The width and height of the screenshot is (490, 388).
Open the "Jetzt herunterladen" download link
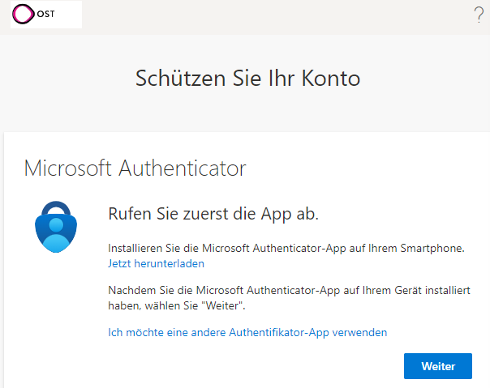point(156,264)
